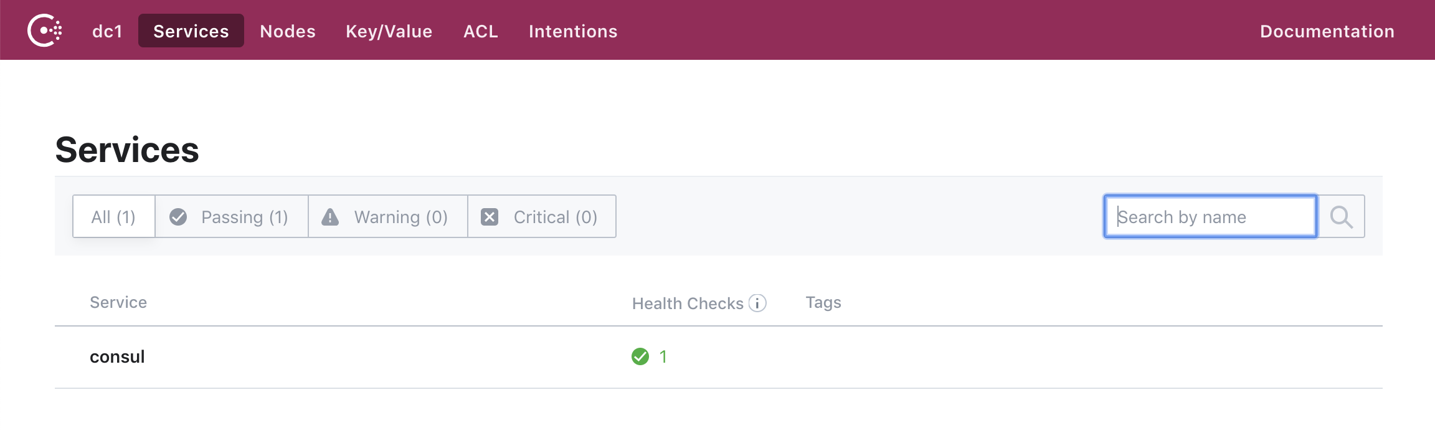Open the dc1 datacenter selector
The width and height of the screenshot is (1435, 430).
tap(107, 31)
